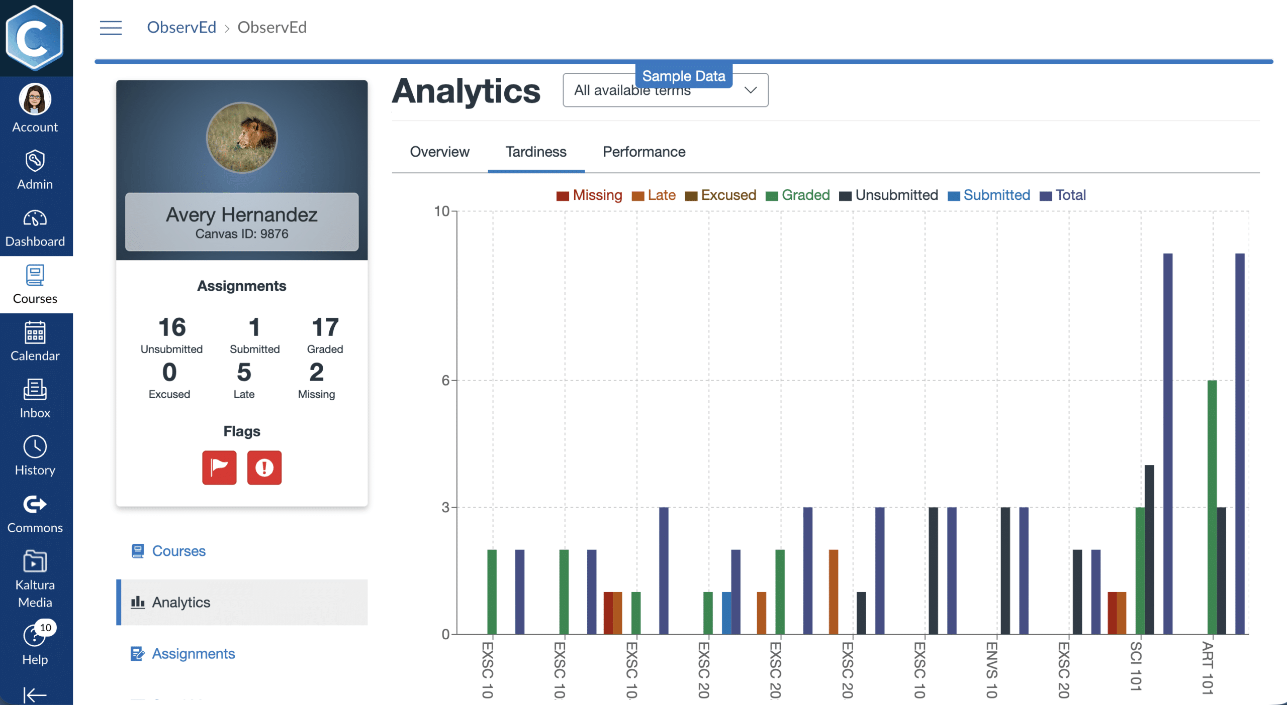Click the Late legend color swatch
This screenshot has width=1287, height=705.
coord(637,196)
